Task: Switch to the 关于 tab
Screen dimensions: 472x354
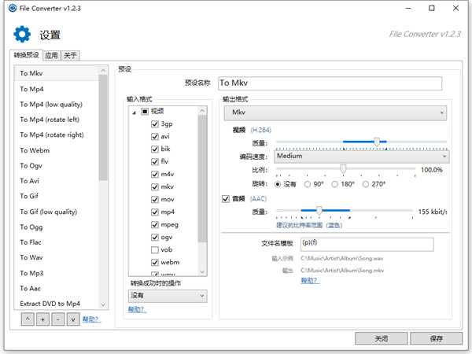Action: [70, 56]
